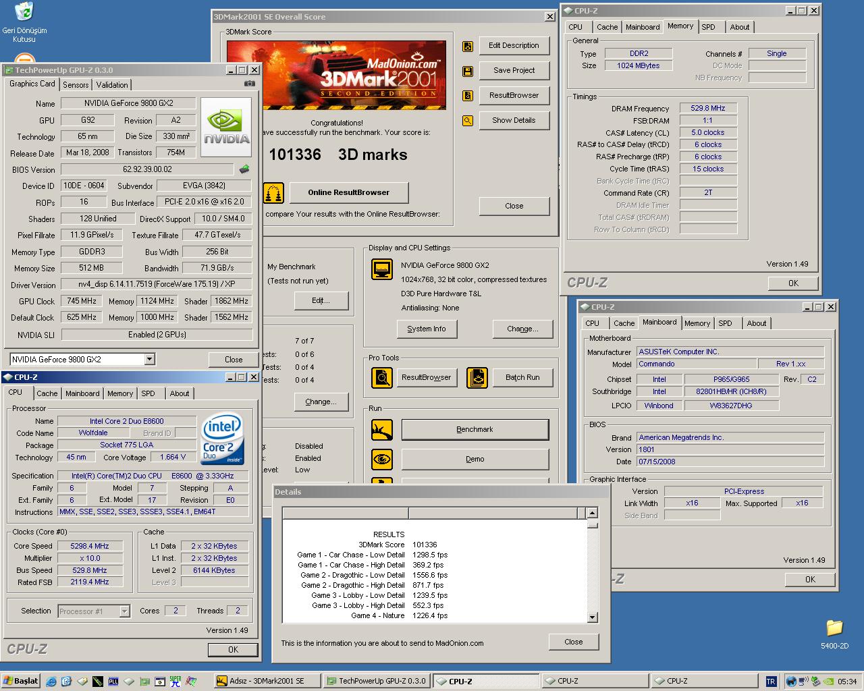Open Mainboard tab in the CPU-Z processor window
This screenshot has width=864, height=691.
(x=82, y=393)
